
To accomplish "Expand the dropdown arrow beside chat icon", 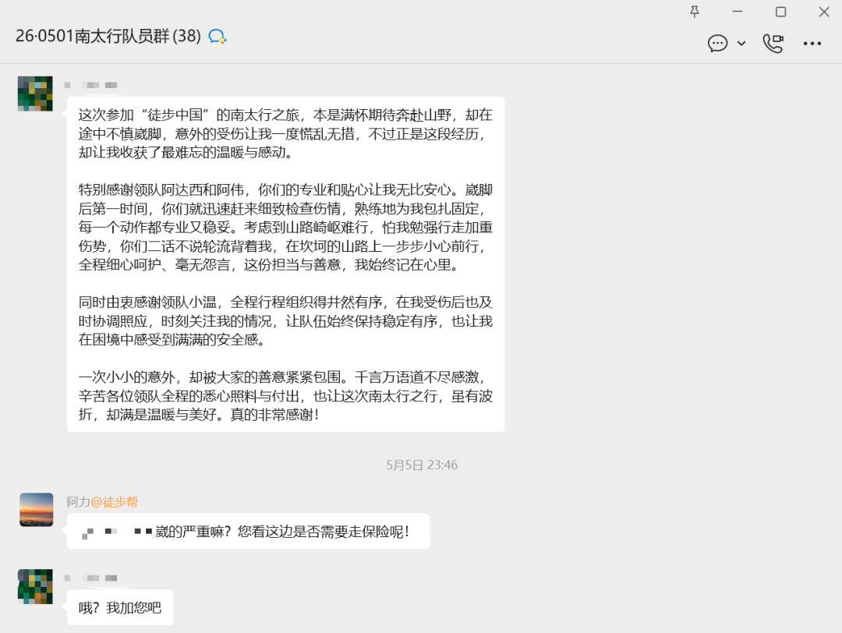I will tap(741, 44).
